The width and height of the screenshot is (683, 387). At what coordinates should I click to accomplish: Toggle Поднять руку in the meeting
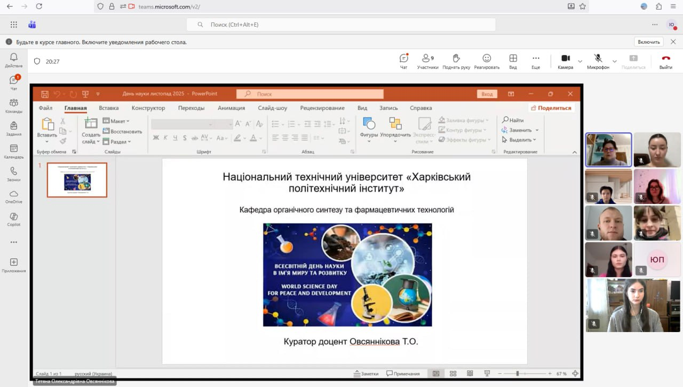coord(456,61)
